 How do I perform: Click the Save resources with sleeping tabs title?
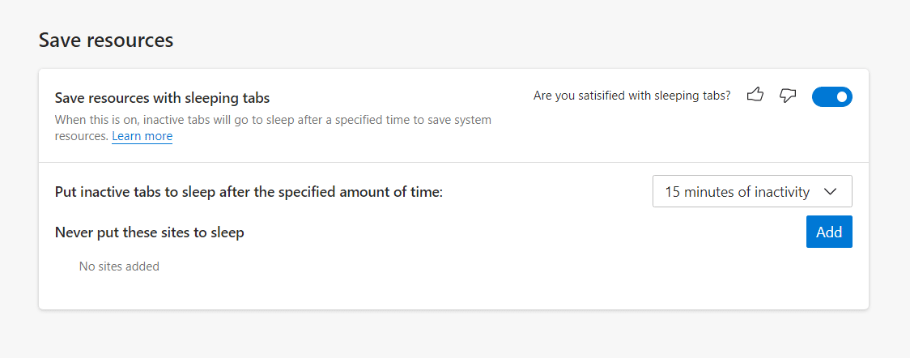[162, 98]
